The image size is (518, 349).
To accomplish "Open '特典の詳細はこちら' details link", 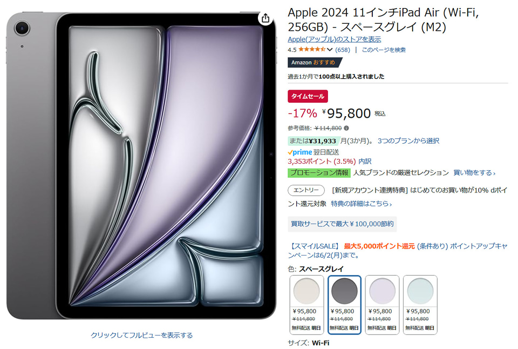I will 362,204.
